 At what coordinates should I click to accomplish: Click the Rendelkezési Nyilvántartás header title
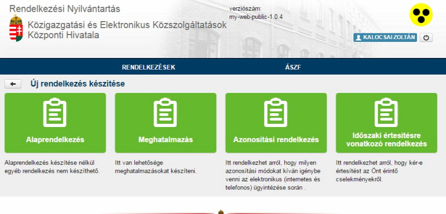65,9
